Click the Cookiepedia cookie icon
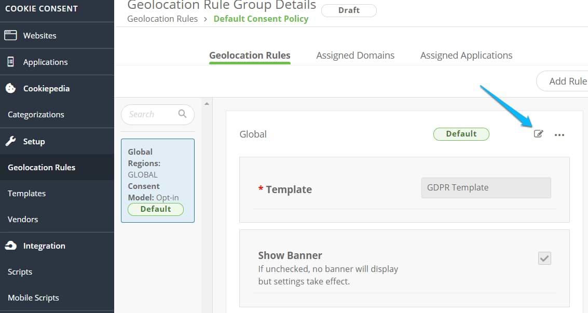This screenshot has width=588, height=313. (x=10, y=88)
